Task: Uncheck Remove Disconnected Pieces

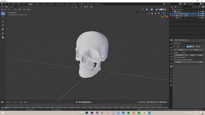Action: coord(175,60)
